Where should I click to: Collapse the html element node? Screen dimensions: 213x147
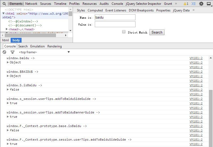point(3,14)
